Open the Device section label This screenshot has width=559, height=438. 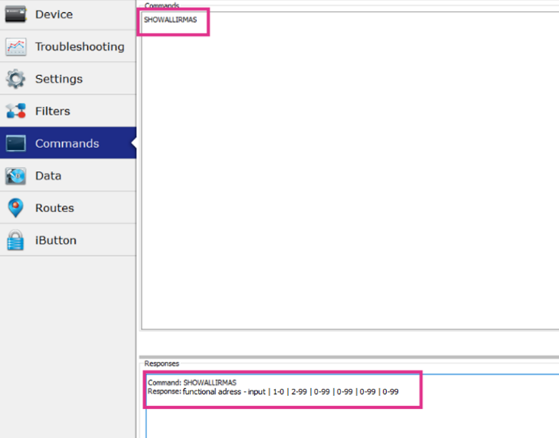tap(54, 15)
